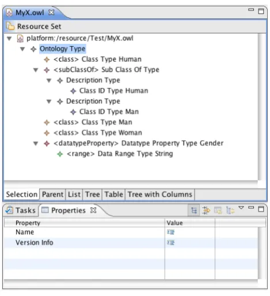Screen dimensions: 270x296
Task: Switch to Tree with Columns tab
Action: (160, 194)
